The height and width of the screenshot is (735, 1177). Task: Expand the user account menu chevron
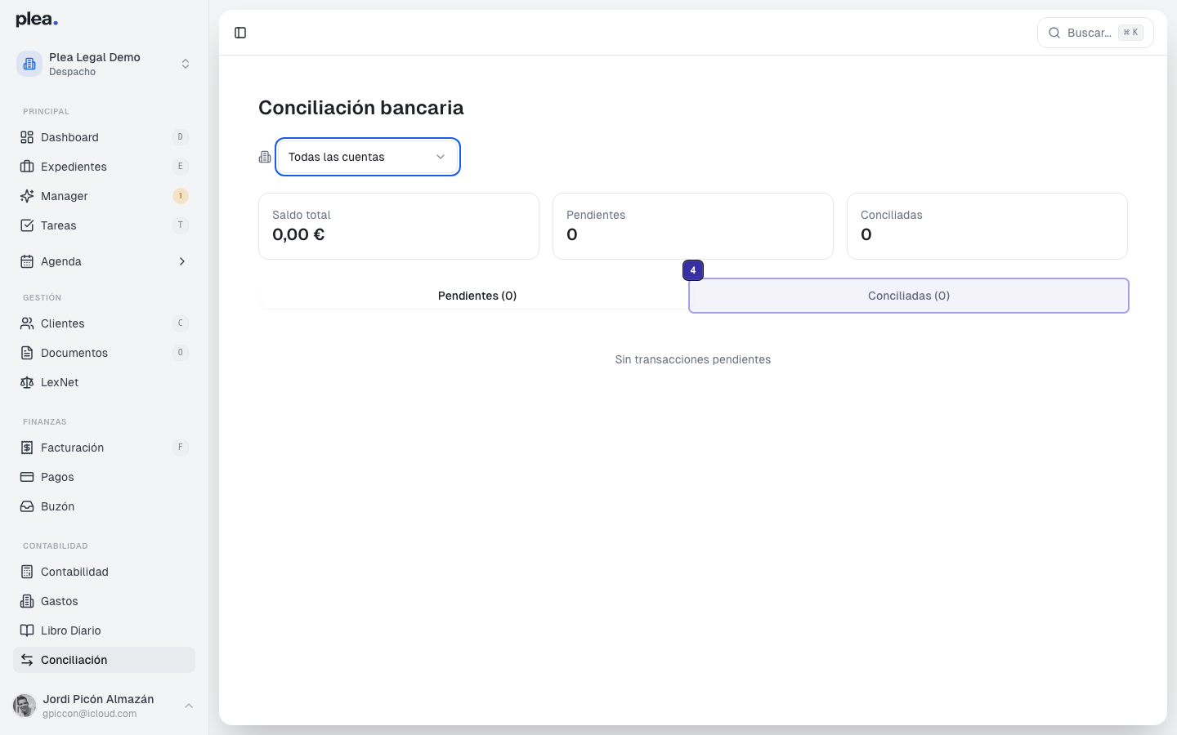point(189,706)
